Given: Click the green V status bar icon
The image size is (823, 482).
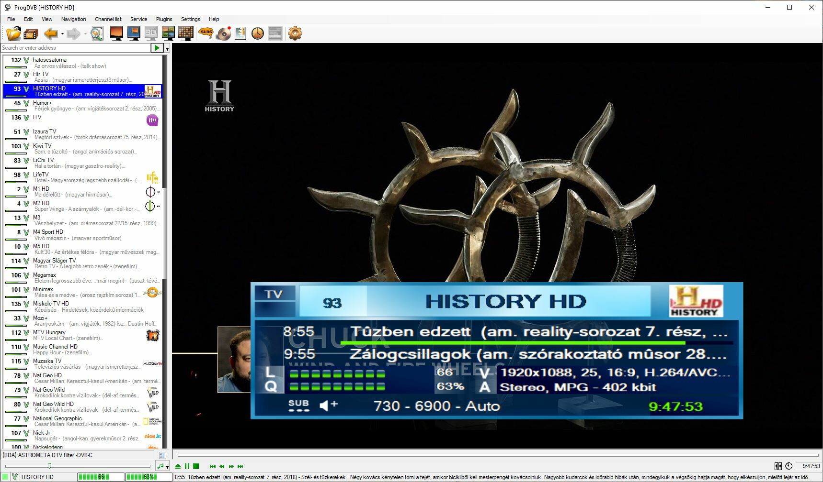Looking at the screenshot, I should click(x=15, y=477).
